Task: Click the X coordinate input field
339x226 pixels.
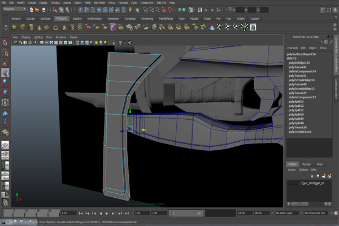Action: pos(240,10)
